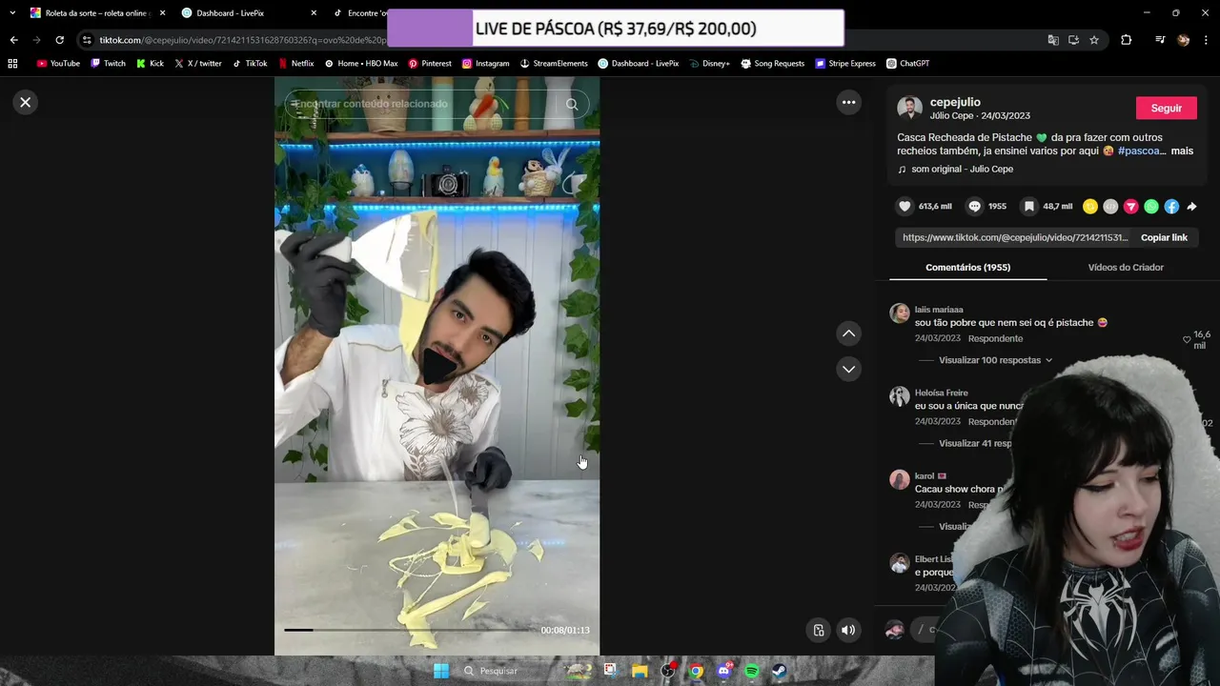Share the video to WhatsApp
Viewport: 1220px width, 686px height.
[1151, 207]
